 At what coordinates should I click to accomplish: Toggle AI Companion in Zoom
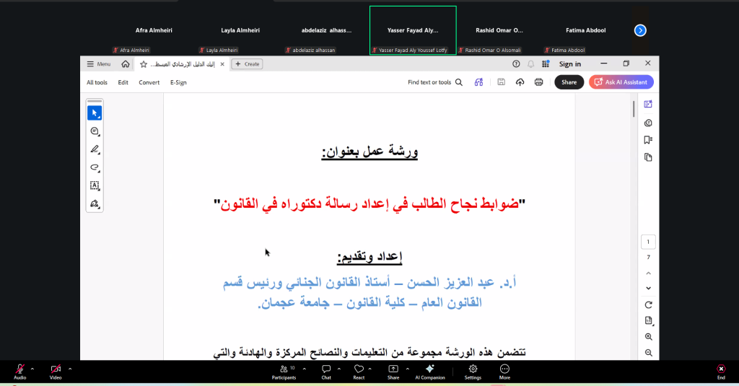430,372
